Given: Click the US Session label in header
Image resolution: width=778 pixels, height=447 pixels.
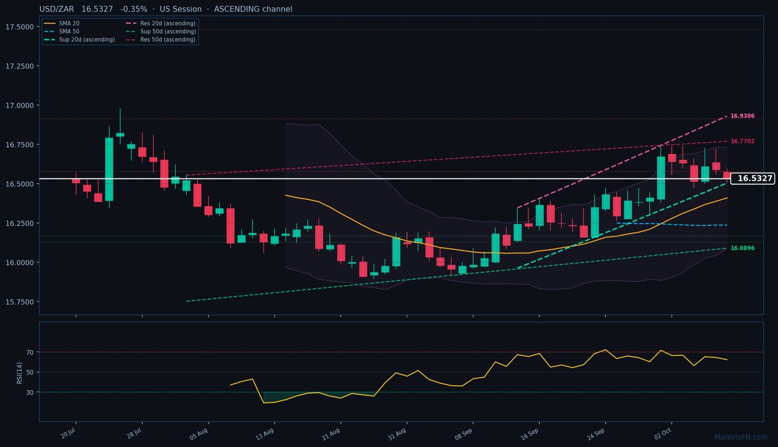Looking at the screenshot, I should (180, 9).
